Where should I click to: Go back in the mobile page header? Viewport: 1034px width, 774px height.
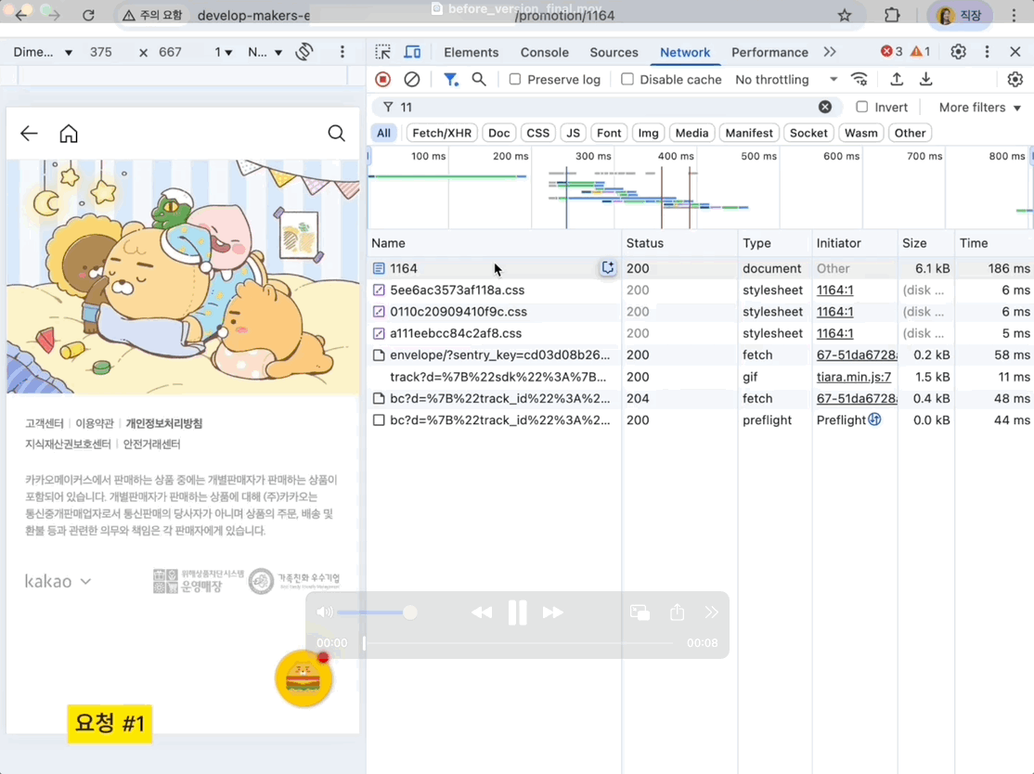point(29,134)
